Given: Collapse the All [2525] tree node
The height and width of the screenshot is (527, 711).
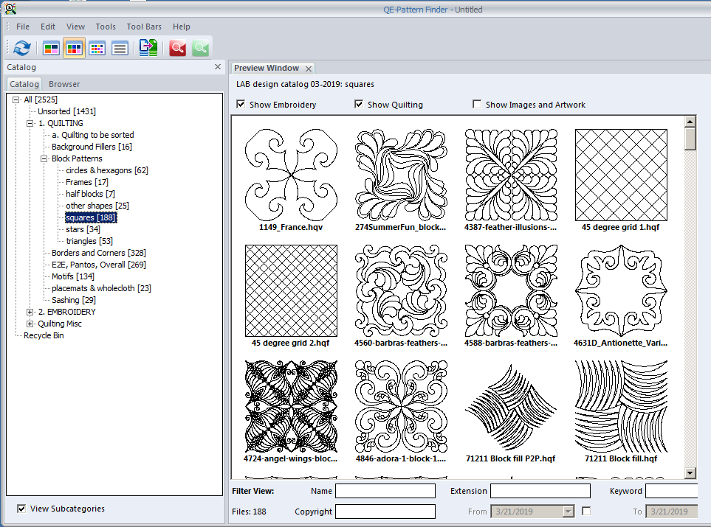Looking at the screenshot, I should [x=16, y=100].
